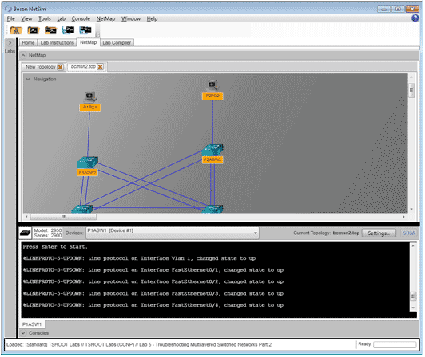Click the NetMap scroll-right arrow
The width and height of the screenshot is (425, 357).
pos(404,217)
